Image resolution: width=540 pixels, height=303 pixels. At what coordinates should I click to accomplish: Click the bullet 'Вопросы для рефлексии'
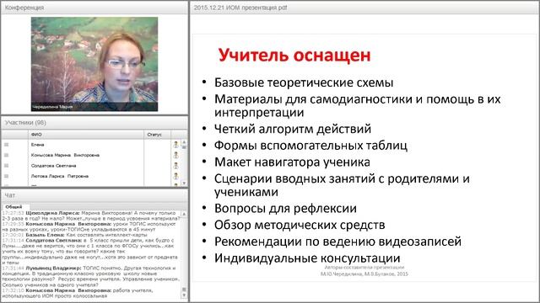pos(285,209)
